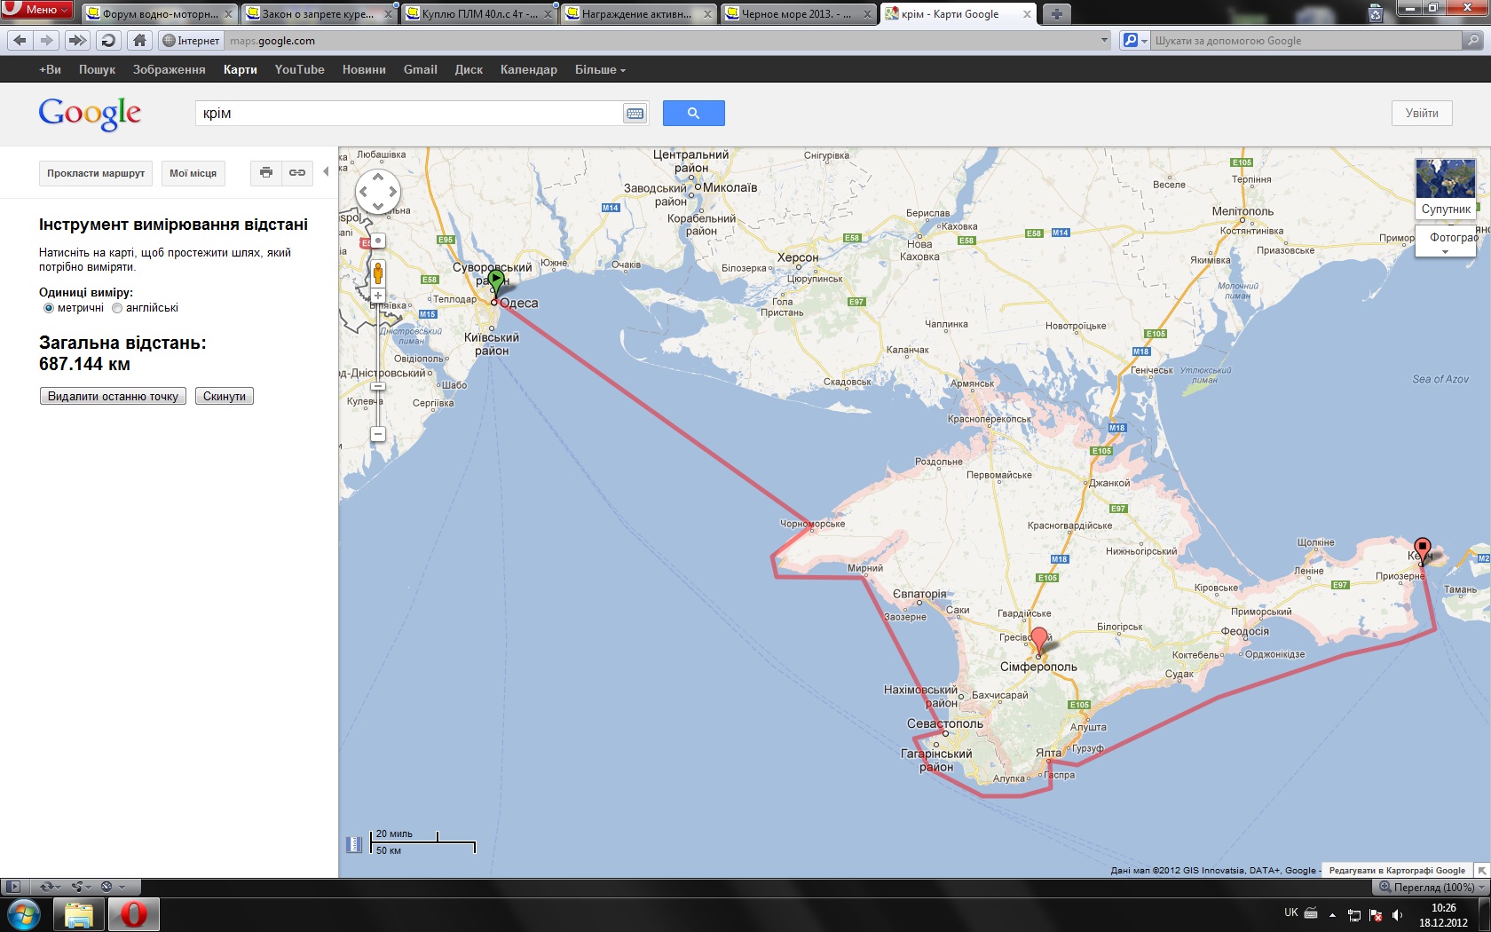Click the browser home icon

pos(139,40)
